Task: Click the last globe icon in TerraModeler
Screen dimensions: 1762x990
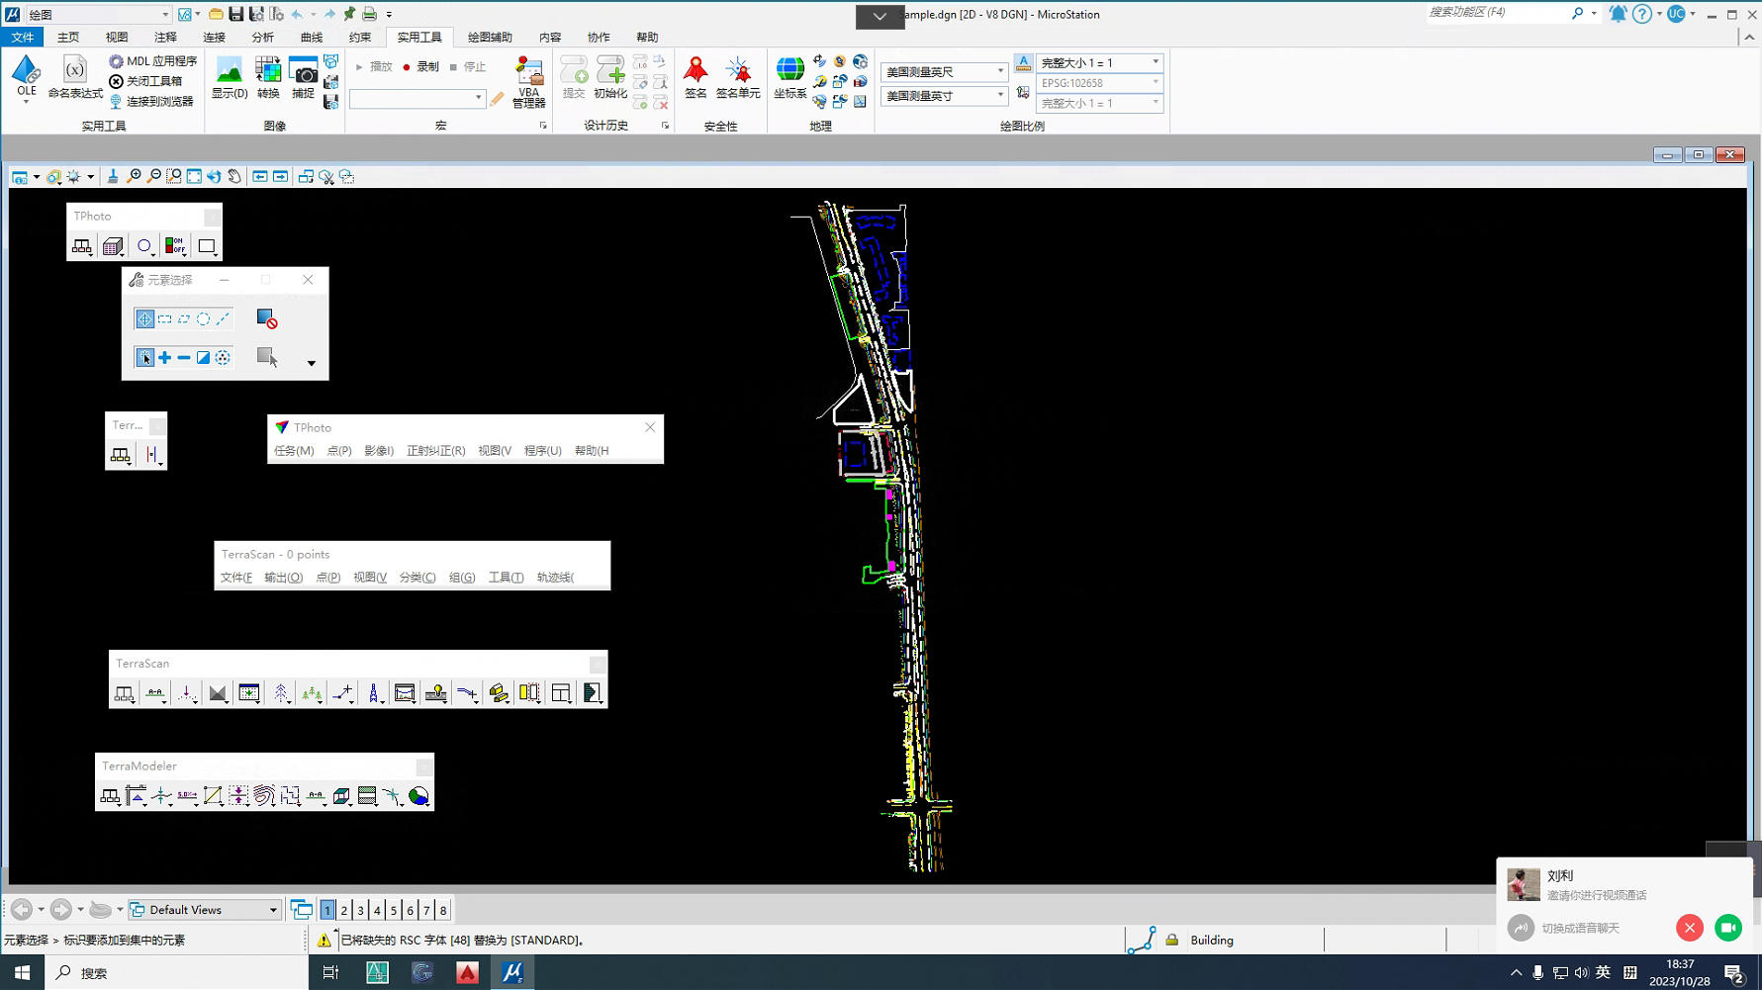Action: pyautogui.click(x=418, y=796)
